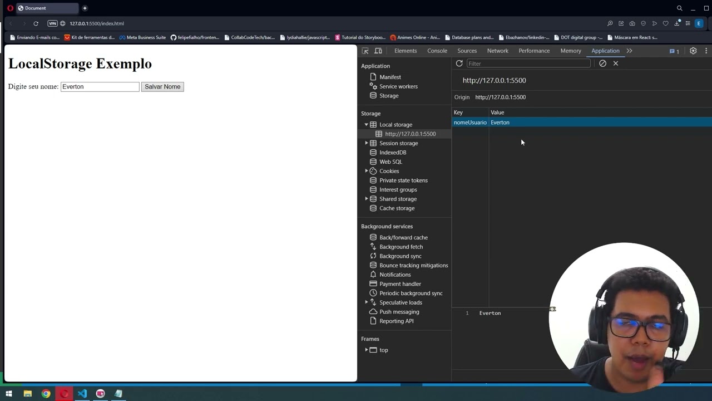Image resolution: width=712 pixels, height=401 pixels.
Task: Open Service workers panel
Action: (x=398, y=86)
